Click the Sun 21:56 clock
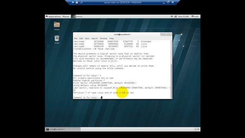 [183, 16]
